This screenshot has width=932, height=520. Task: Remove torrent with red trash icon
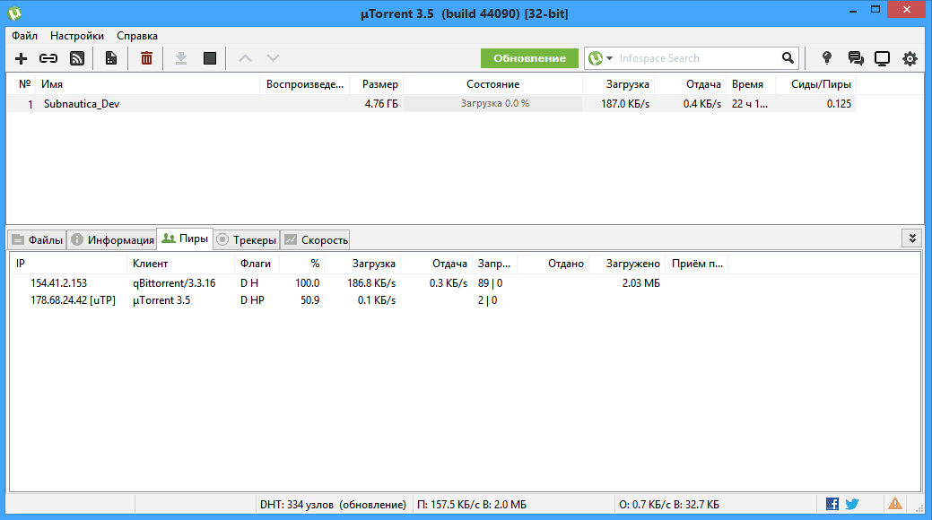[146, 58]
